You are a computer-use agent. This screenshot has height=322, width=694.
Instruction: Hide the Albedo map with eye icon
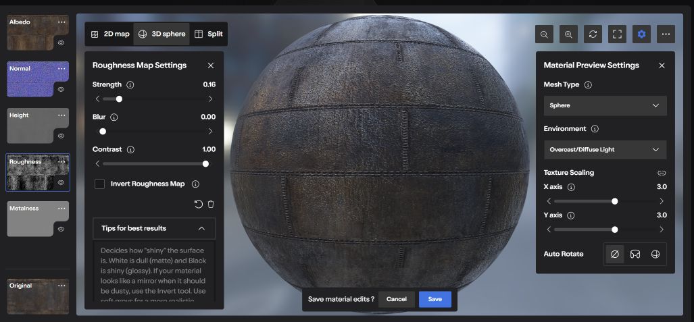point(61,43)
